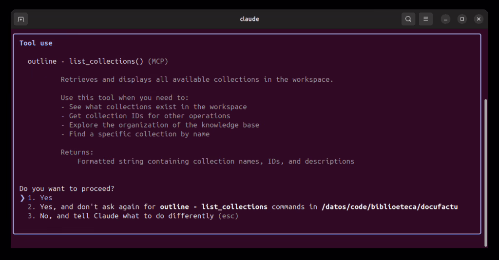Viewport: 499px width, 260px height.
Task: Click the (esc) hint text
Action: (x=228, y=216)
